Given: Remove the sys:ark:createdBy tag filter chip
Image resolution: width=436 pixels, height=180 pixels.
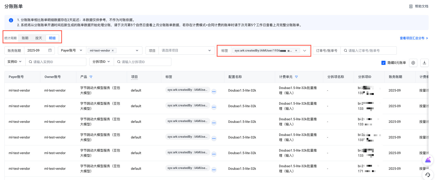Looking at the screenshot, I should click(296, 51).
